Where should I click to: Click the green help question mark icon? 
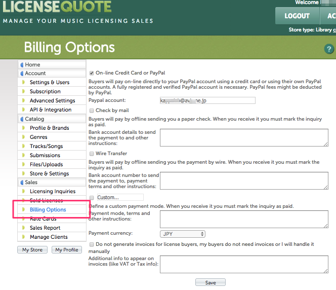[329, 49]
